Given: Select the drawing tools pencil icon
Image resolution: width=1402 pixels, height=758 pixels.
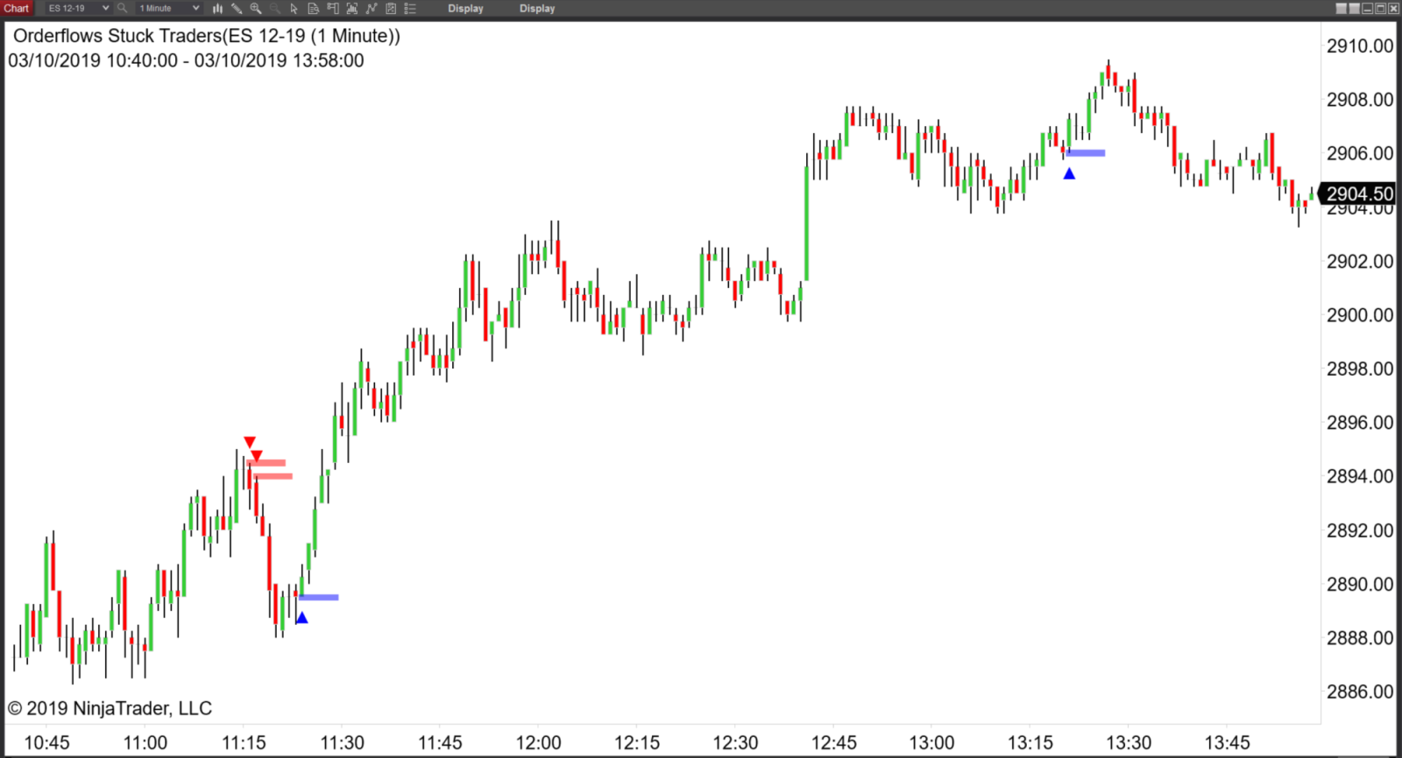Looking at the screenshot, I should tap(237, 9).
